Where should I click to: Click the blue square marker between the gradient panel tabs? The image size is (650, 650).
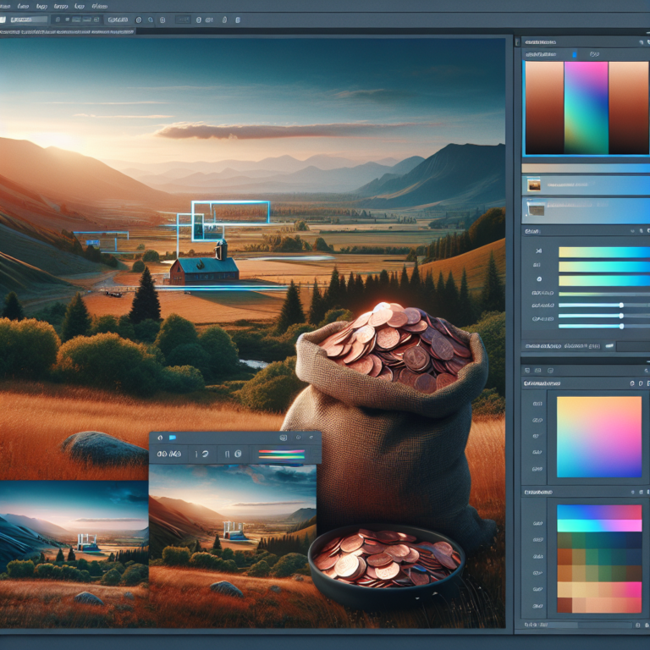(x=575, y=54)
